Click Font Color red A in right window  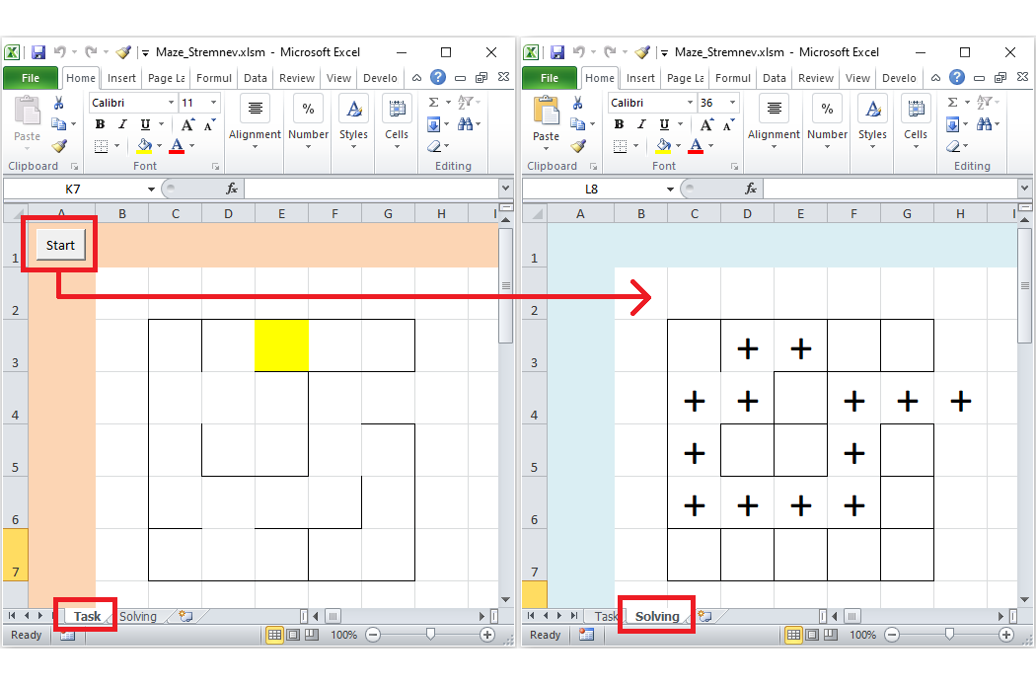(696, 146)
